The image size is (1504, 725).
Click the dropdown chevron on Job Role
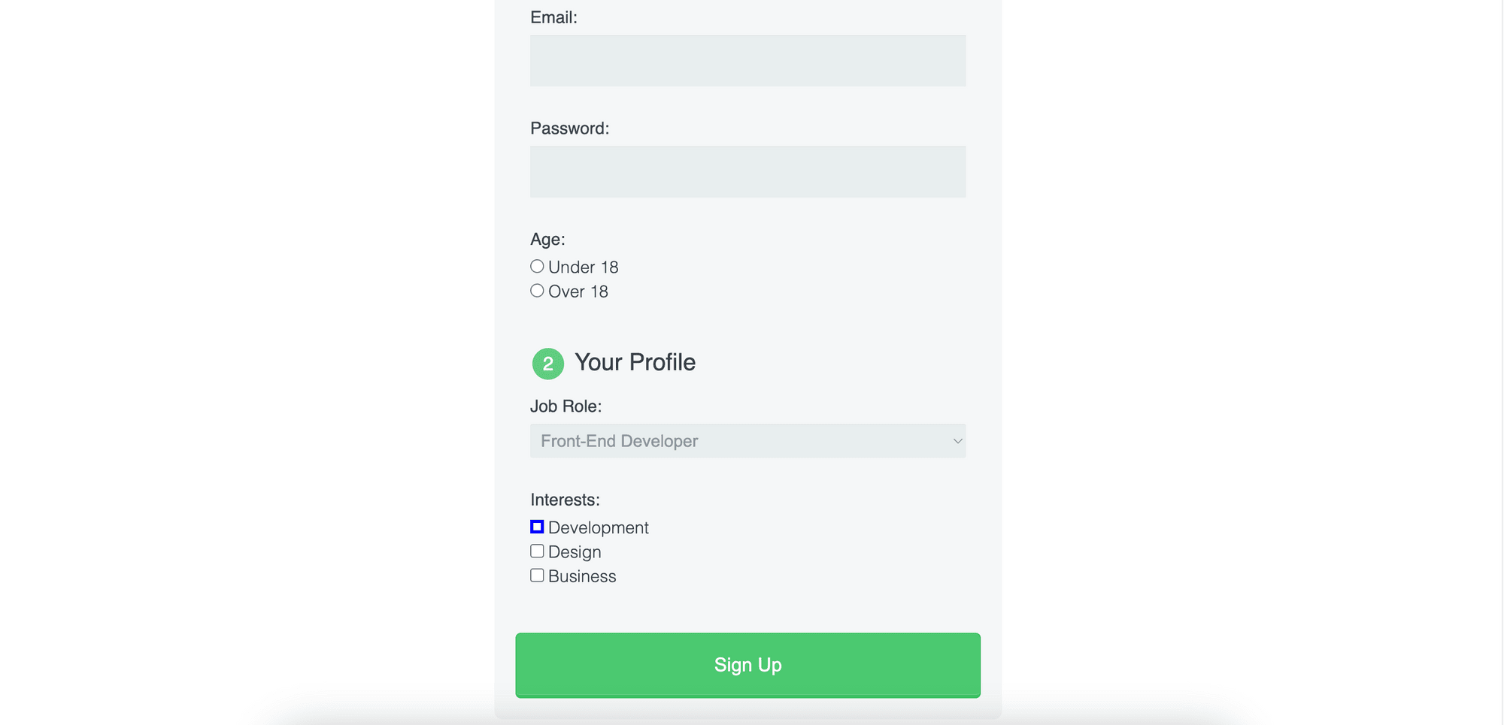point(957,441)
